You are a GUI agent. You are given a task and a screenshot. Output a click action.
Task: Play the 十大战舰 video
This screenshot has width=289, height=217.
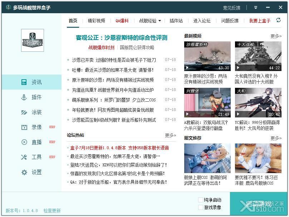coord(258,56)
